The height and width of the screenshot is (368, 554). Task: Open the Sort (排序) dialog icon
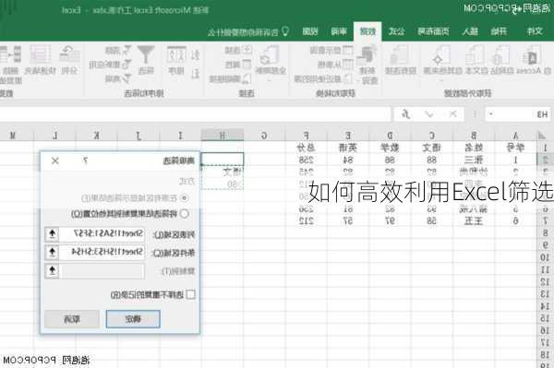click(x=176, y=60)
